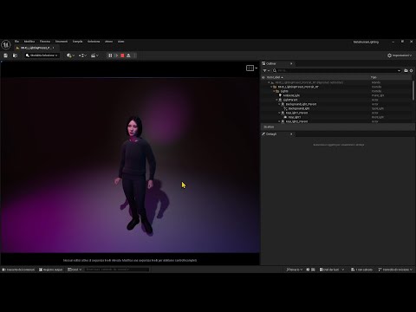The height and width of the screenshot is (312, 416).
Task: Focus the console command input field
Action: [x=117, y=270]
